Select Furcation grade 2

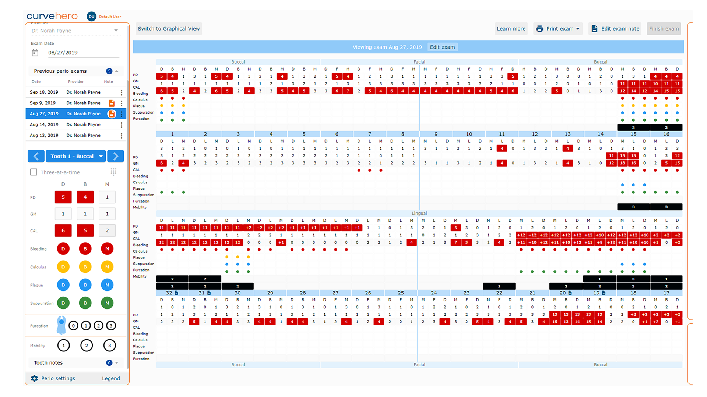point(98,326)
